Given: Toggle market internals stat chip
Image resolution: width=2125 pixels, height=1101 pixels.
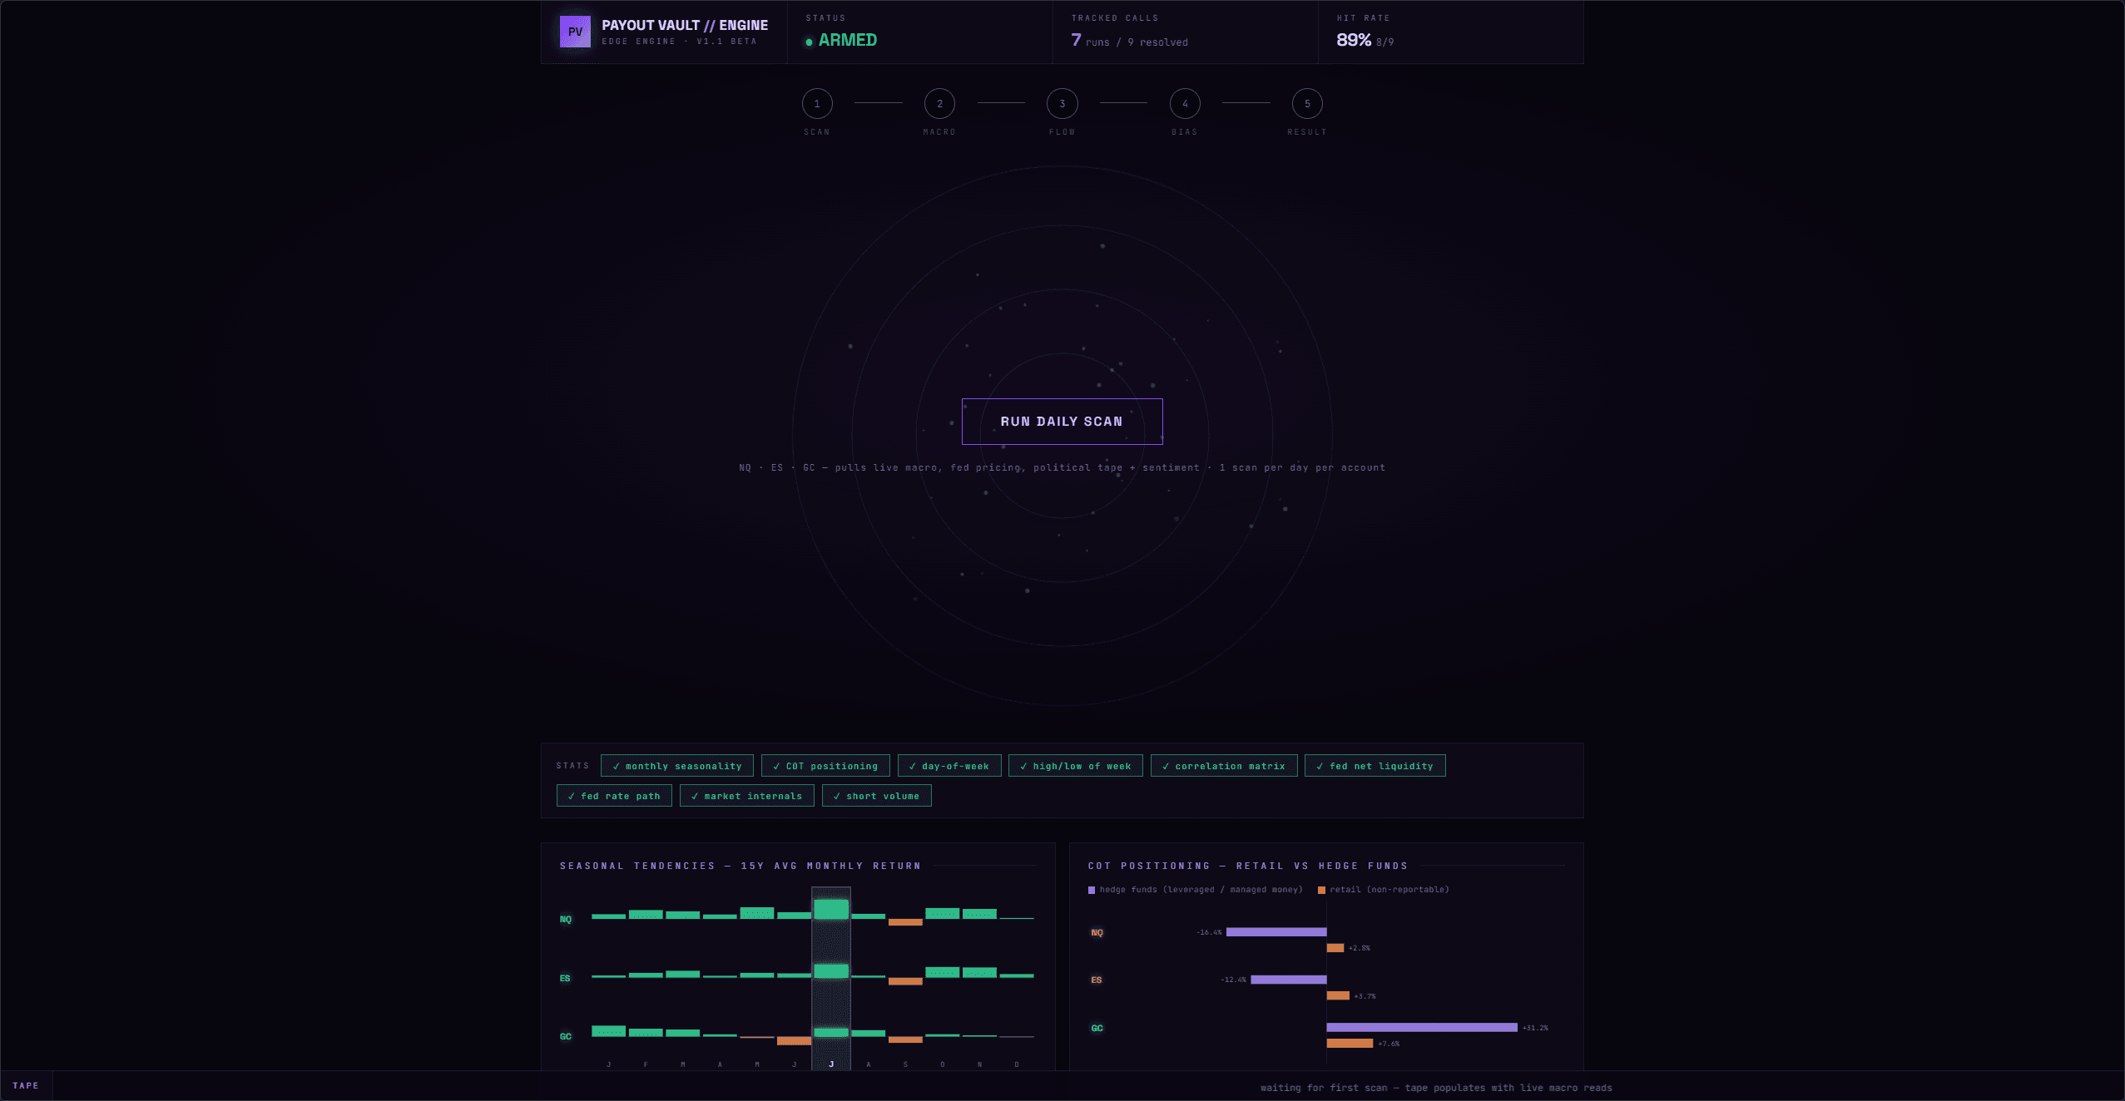Looking at the screenshot, I should point(747,796).
